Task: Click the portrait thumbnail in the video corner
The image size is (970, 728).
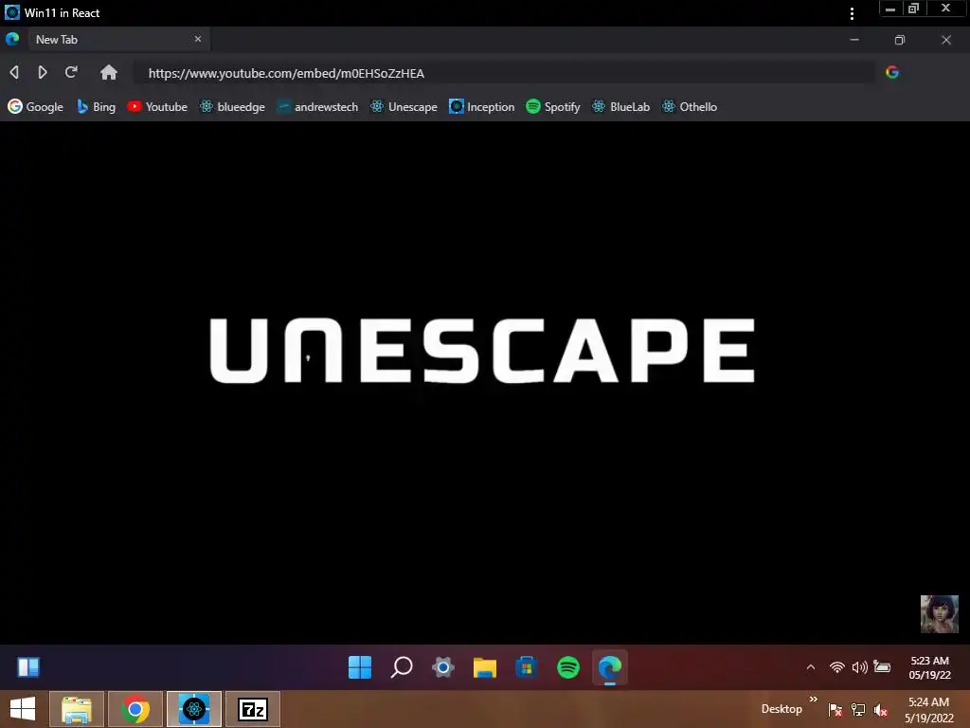Action: [x=939, y=614]
